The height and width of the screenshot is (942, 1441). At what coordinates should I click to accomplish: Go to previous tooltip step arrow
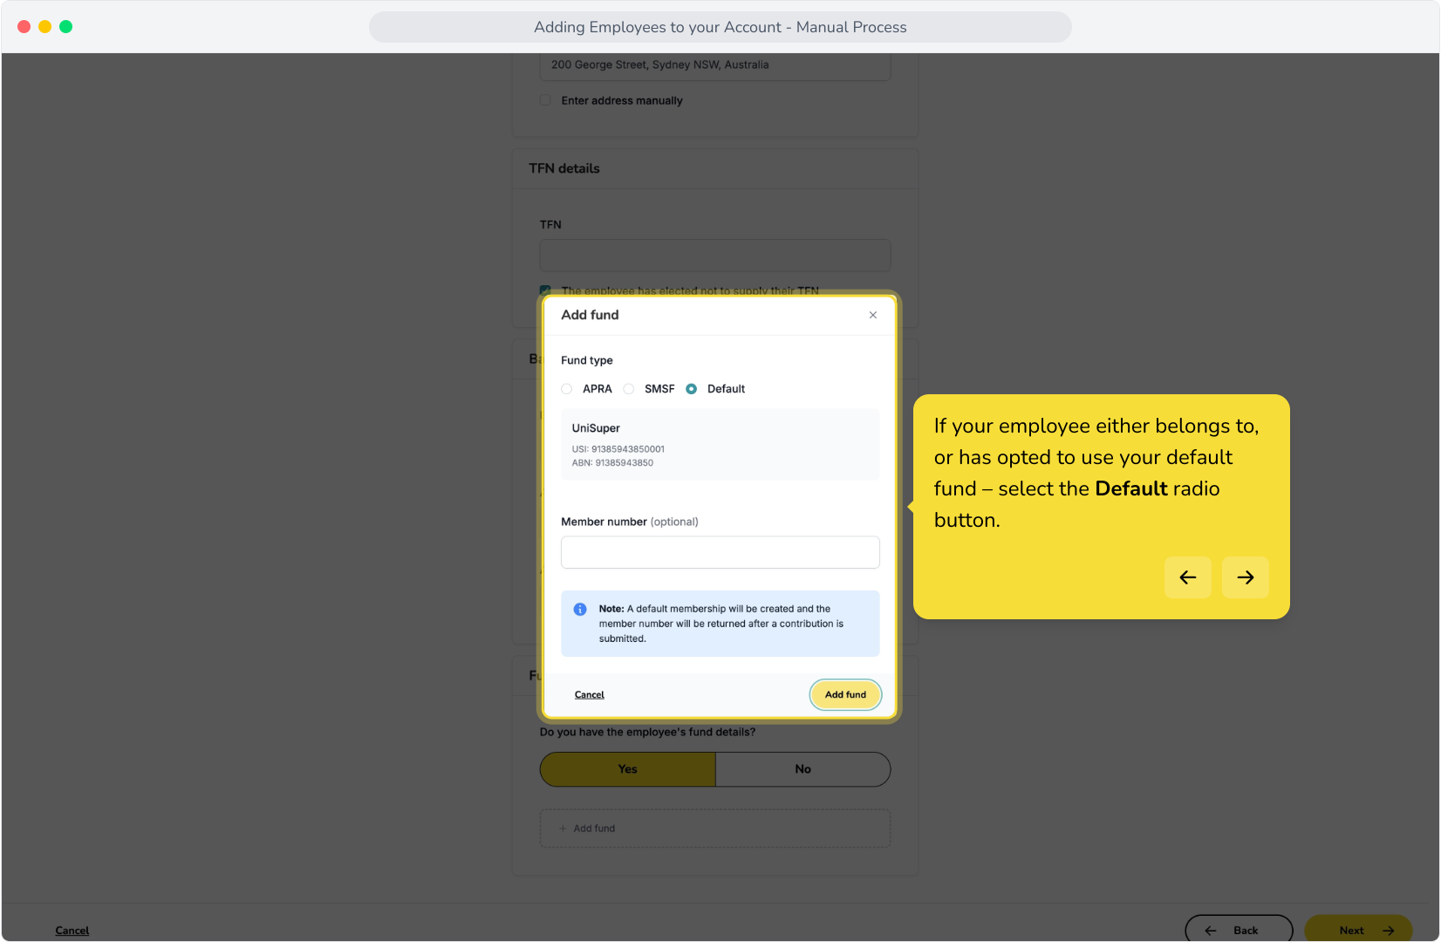click(1187, 577)
